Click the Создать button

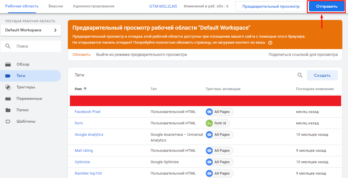coord(322,75)
